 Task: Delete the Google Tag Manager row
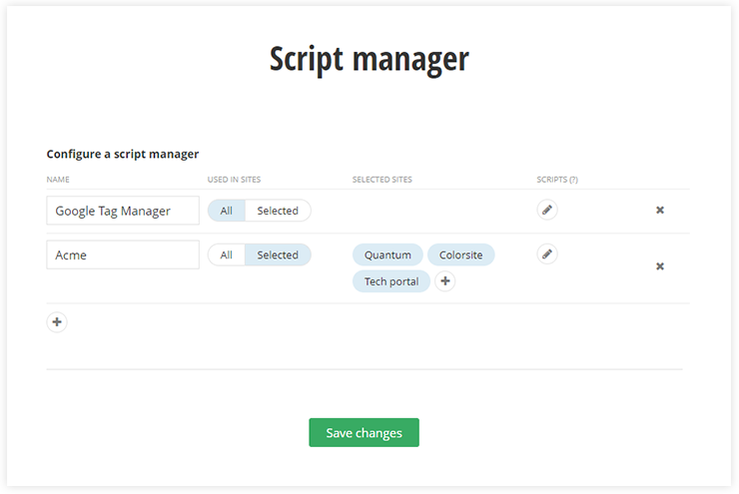pos(660,211)
